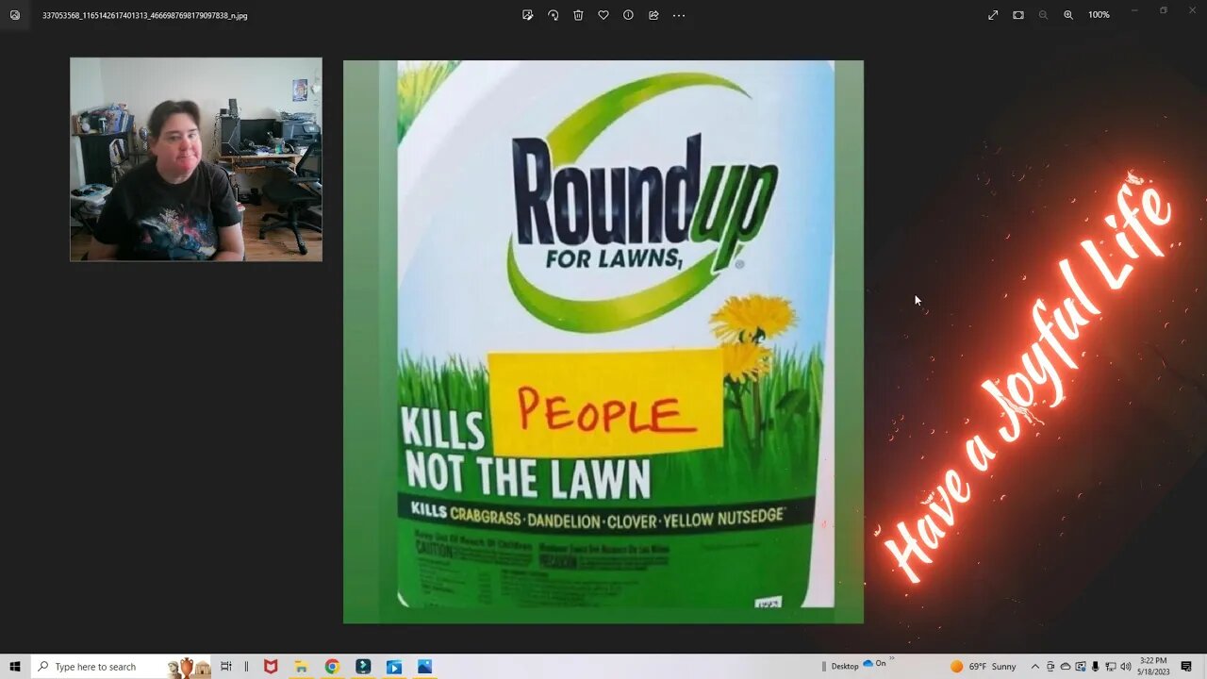
Task: Open the Windows Start menu
Action: coord(15,667)
